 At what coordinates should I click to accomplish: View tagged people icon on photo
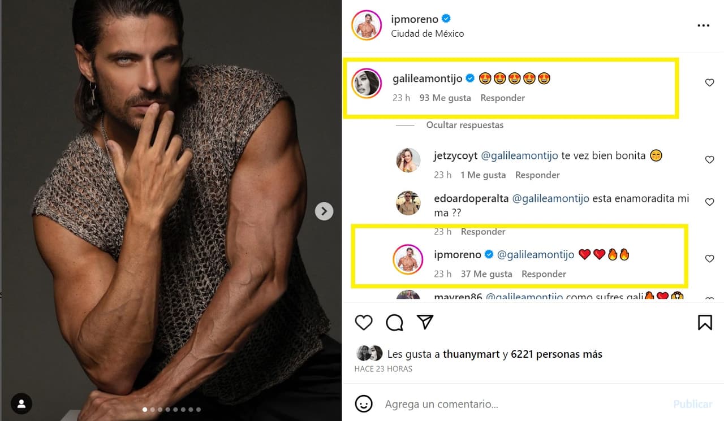coord(21,403)
